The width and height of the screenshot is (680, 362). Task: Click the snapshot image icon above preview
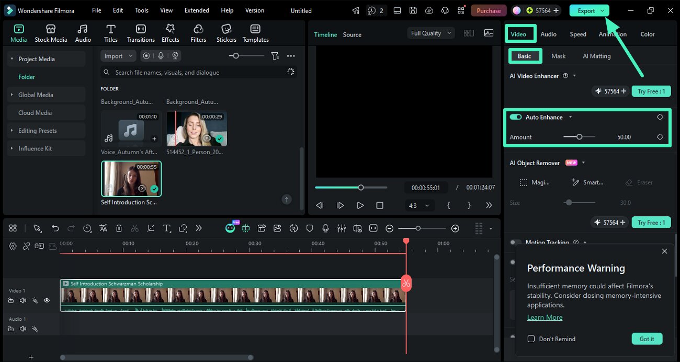pos(489,33)
